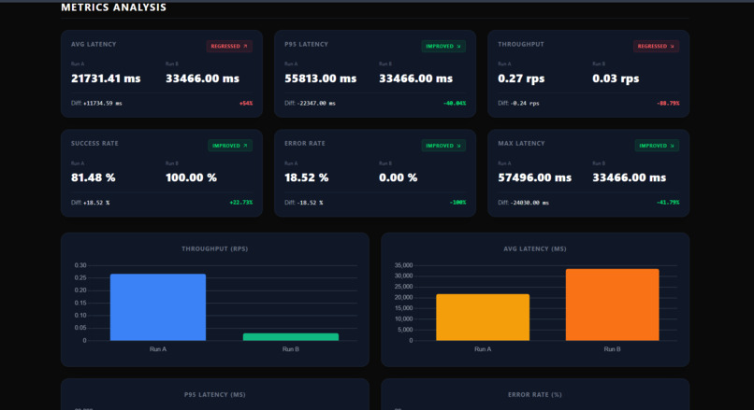The width and height of the screenshot is (754, 410).
Task: Click the 0.00 % error rate value
Action: pos(399,177)
